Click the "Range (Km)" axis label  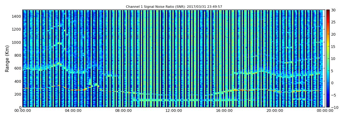[x=7, y=59]
